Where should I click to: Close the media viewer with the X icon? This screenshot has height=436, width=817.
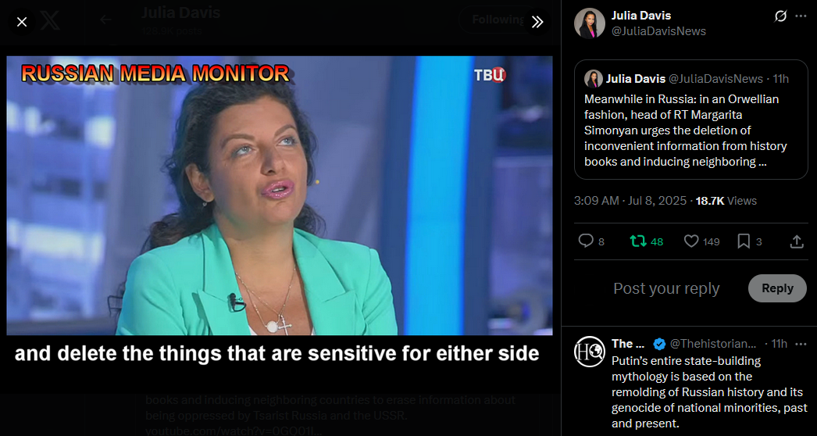click(x=22, y=22)
